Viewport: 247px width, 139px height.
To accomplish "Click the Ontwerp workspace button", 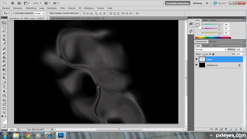I will (x=197, y=3).
